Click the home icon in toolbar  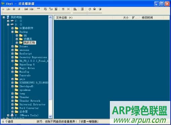point(94,9)
